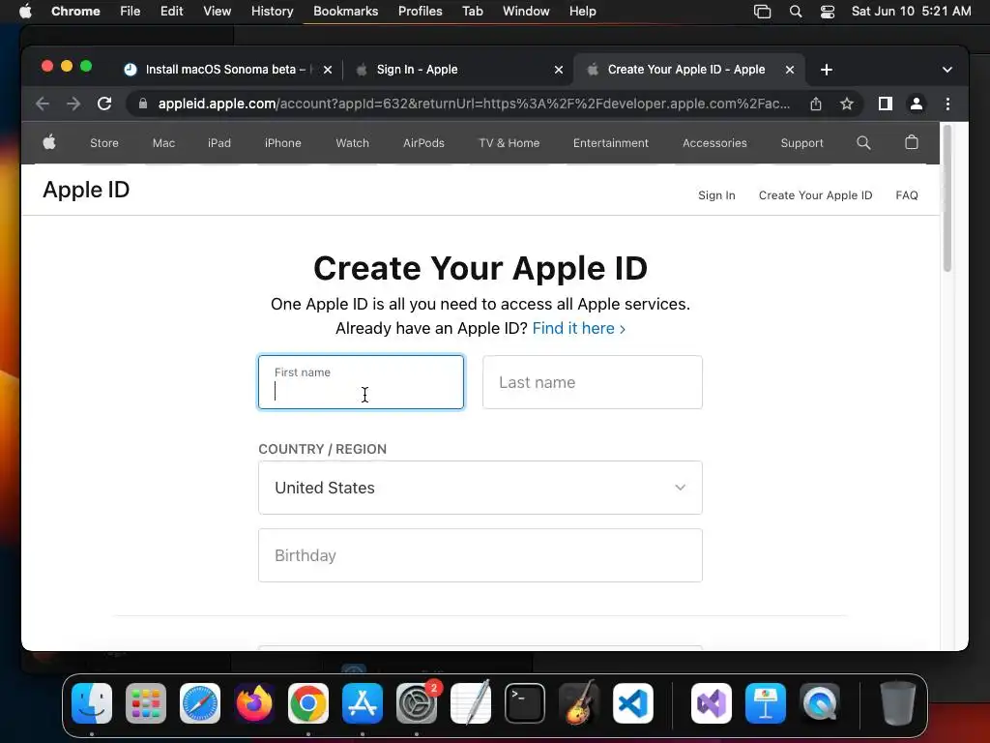Open macOS Spotlight search in menu bar
Viewport: 990px width, 743px height.
[796, 12]
